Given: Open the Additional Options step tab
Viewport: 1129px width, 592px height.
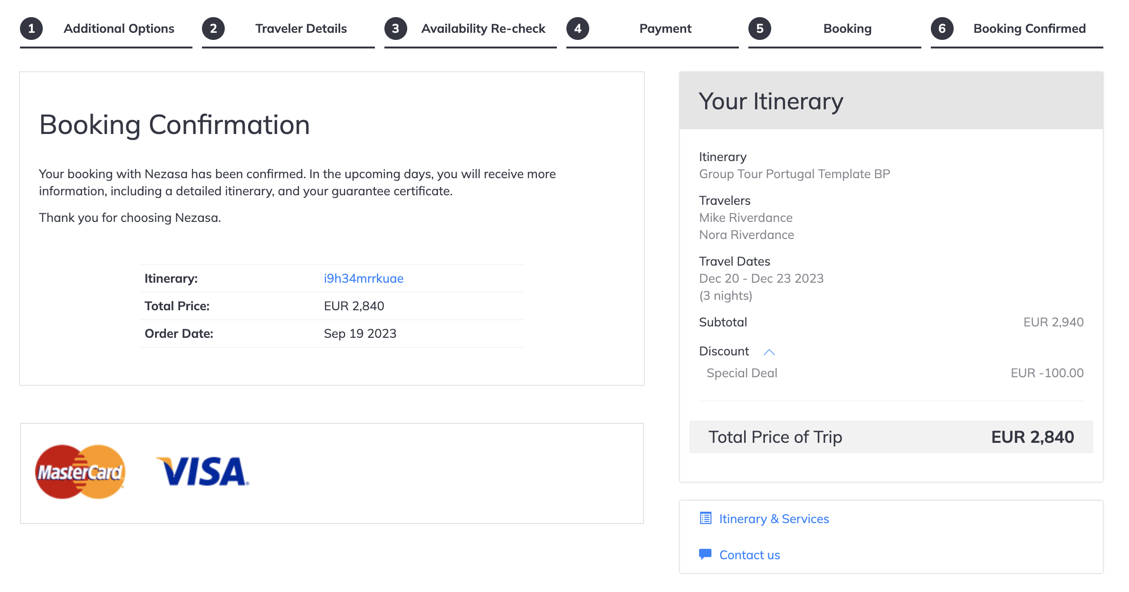Looking at the screenshot, I should pyautogui.click(x=119, y=29).
